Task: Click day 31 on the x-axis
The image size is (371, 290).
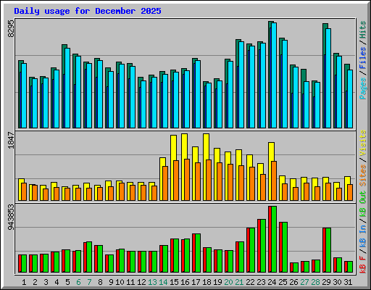Action: coord(348,282)
